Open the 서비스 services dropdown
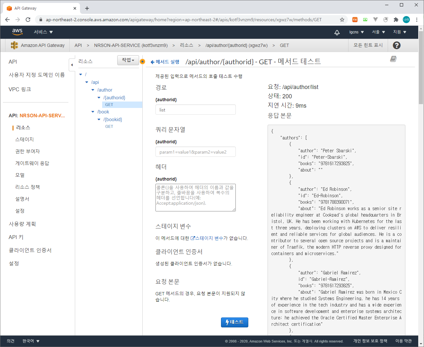 43,32
